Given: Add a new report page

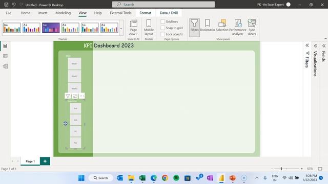Looking at the screenshot, I should (x=45, y=162).
